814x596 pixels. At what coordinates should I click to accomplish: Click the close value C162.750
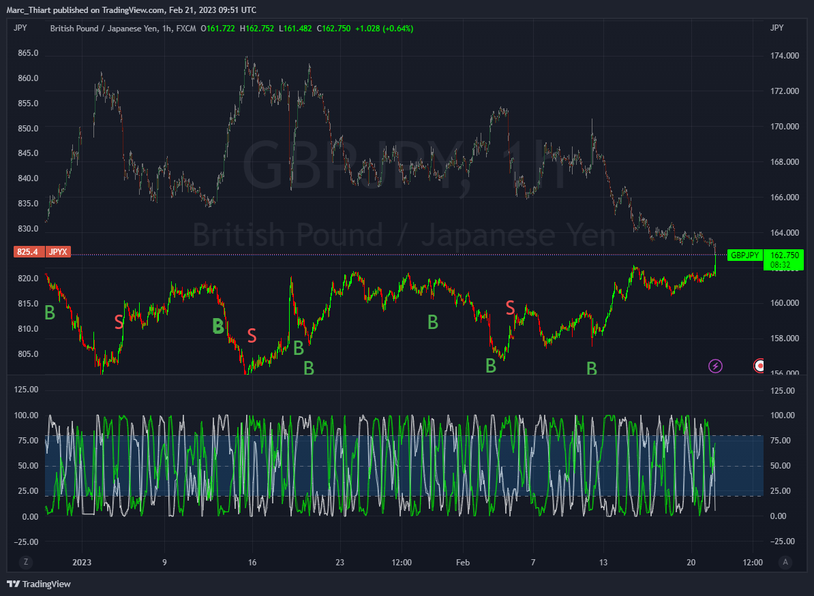click(x=334, y=29)
